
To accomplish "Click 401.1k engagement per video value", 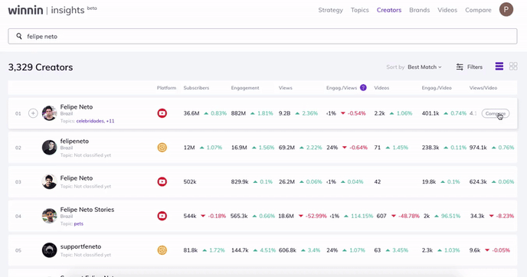I will click(430, 113).
